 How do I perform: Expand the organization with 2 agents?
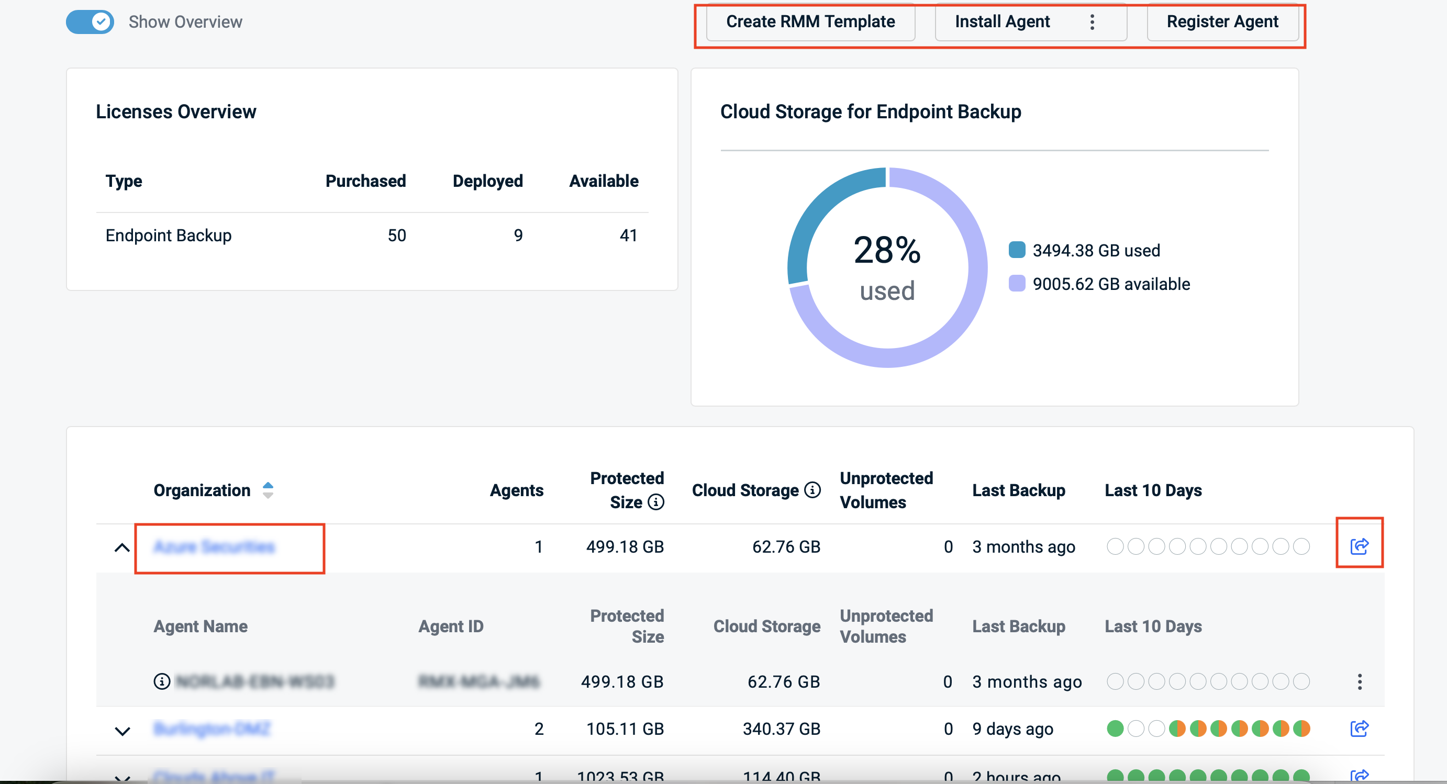(122, 730)
